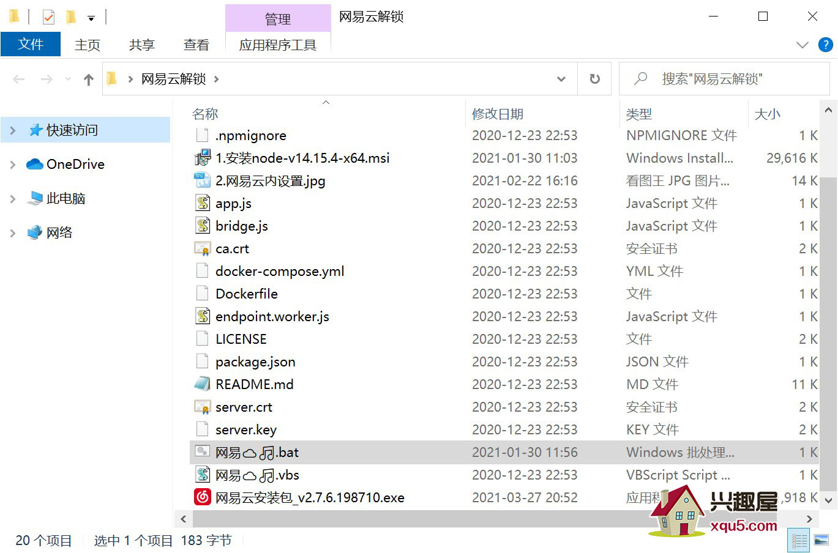
Task: Click the back navigation arrow
Action: tap(19, 79)
